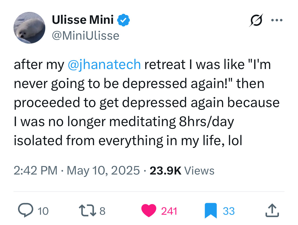Screen dimensions: 298x225
Task: Click the 241 likes count
Action: pos(169,211)
